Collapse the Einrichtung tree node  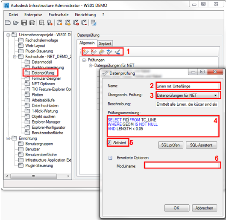[x=8, y=139]
